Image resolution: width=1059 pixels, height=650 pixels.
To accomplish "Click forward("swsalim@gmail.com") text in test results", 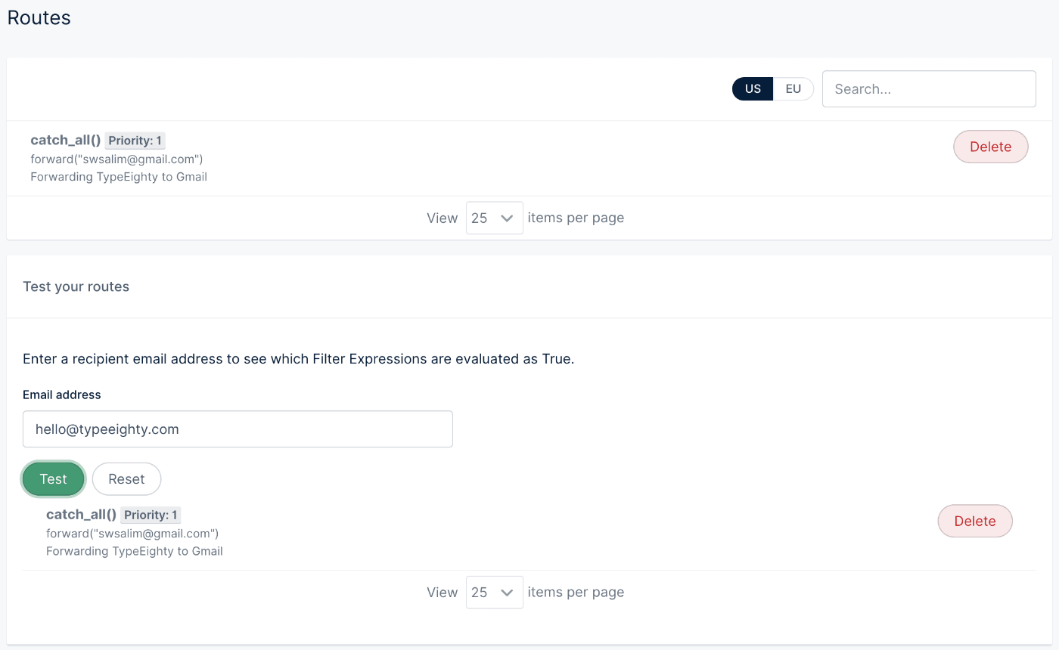I will (132, 533).
